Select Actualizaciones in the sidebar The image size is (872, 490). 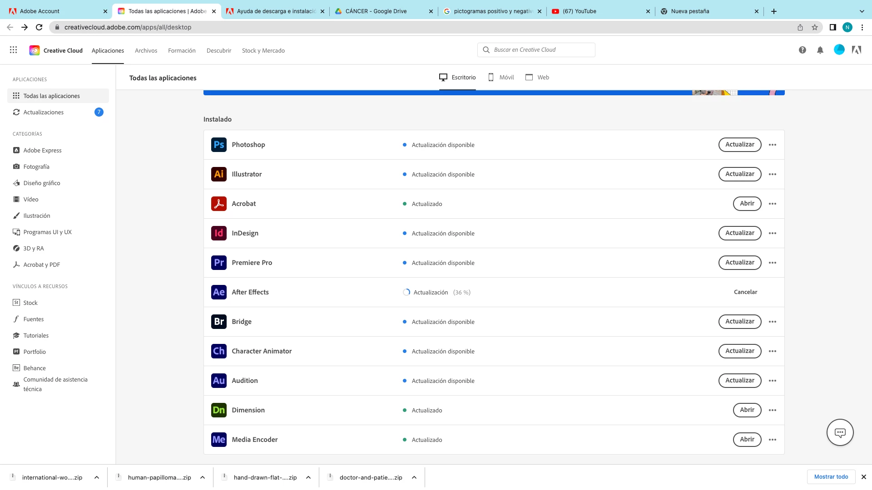44,112
